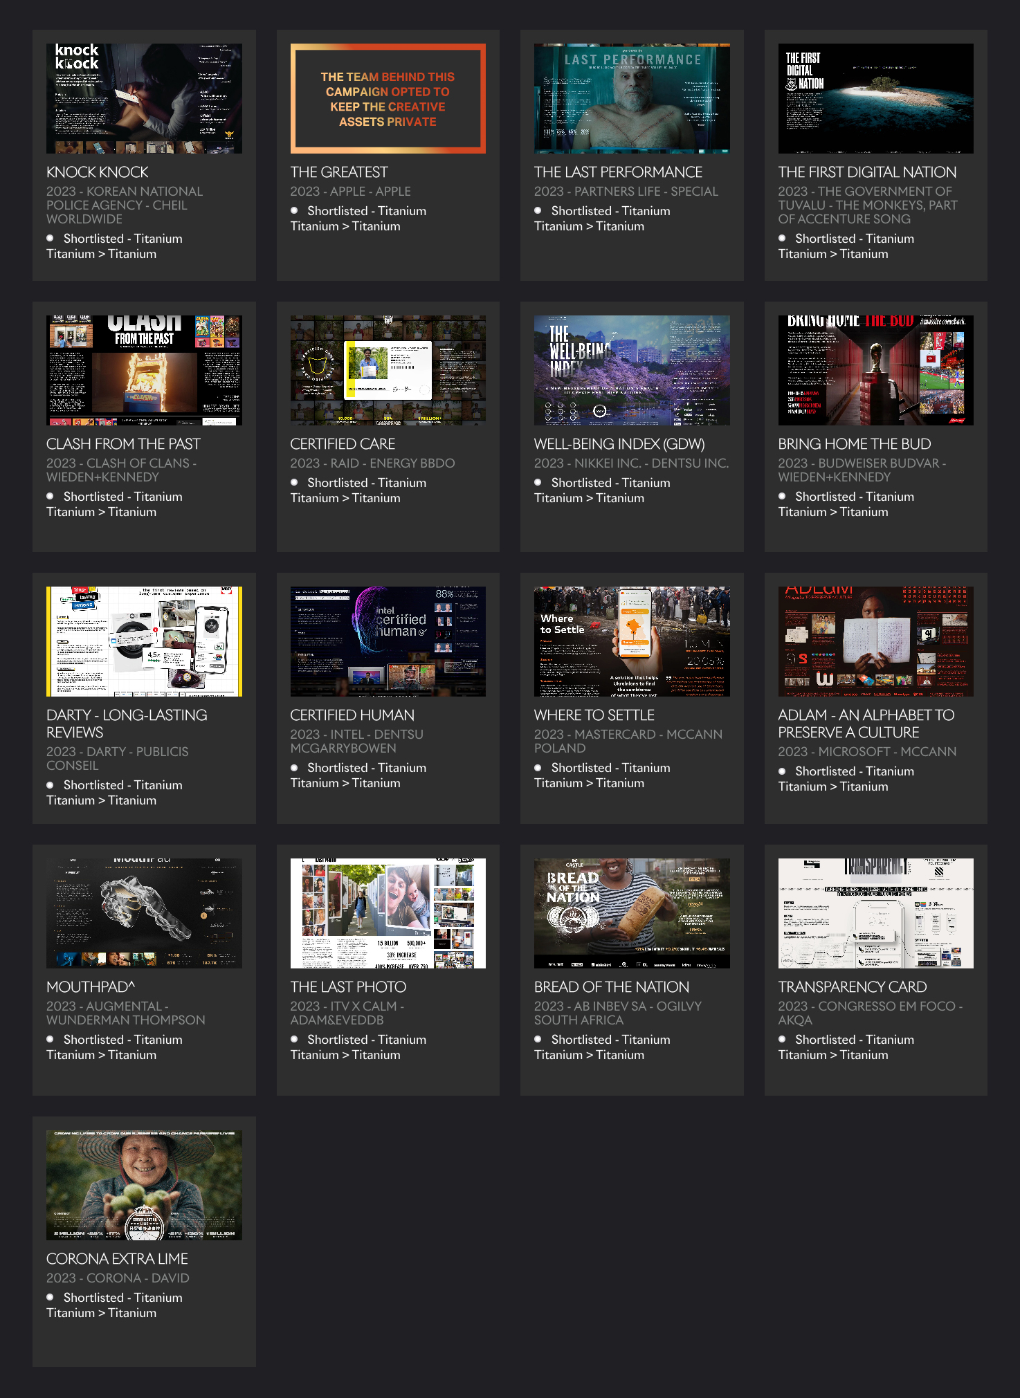Click Shortlisted - Titanium under Transparency Card
This screenshot has height=1398, width=1020.
click(855, 1040)
